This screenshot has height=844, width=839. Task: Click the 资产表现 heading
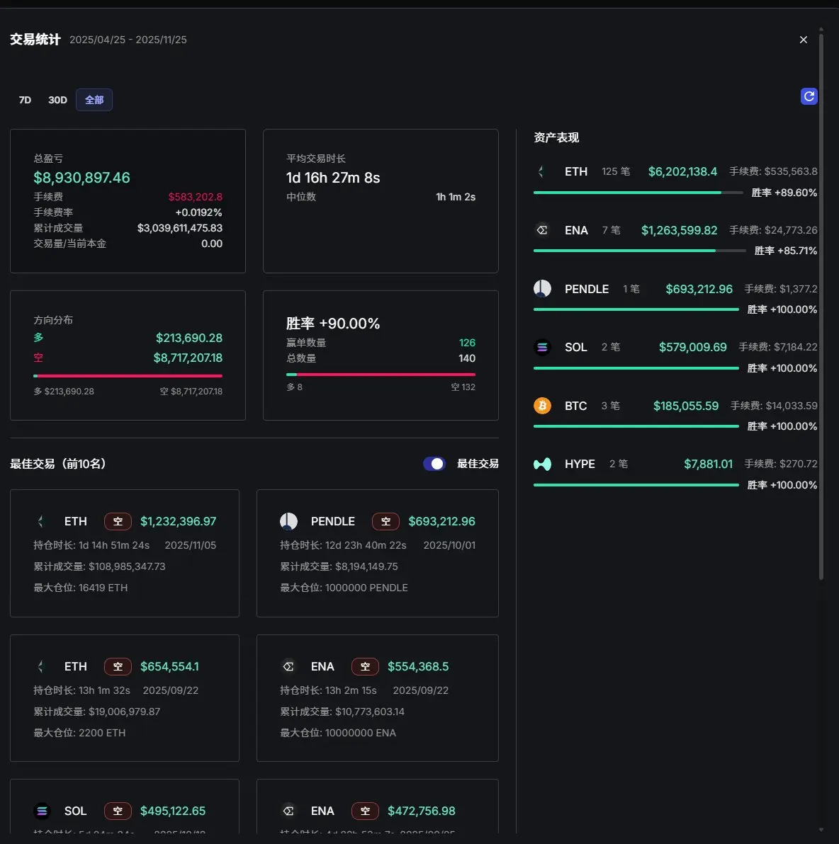556,138
